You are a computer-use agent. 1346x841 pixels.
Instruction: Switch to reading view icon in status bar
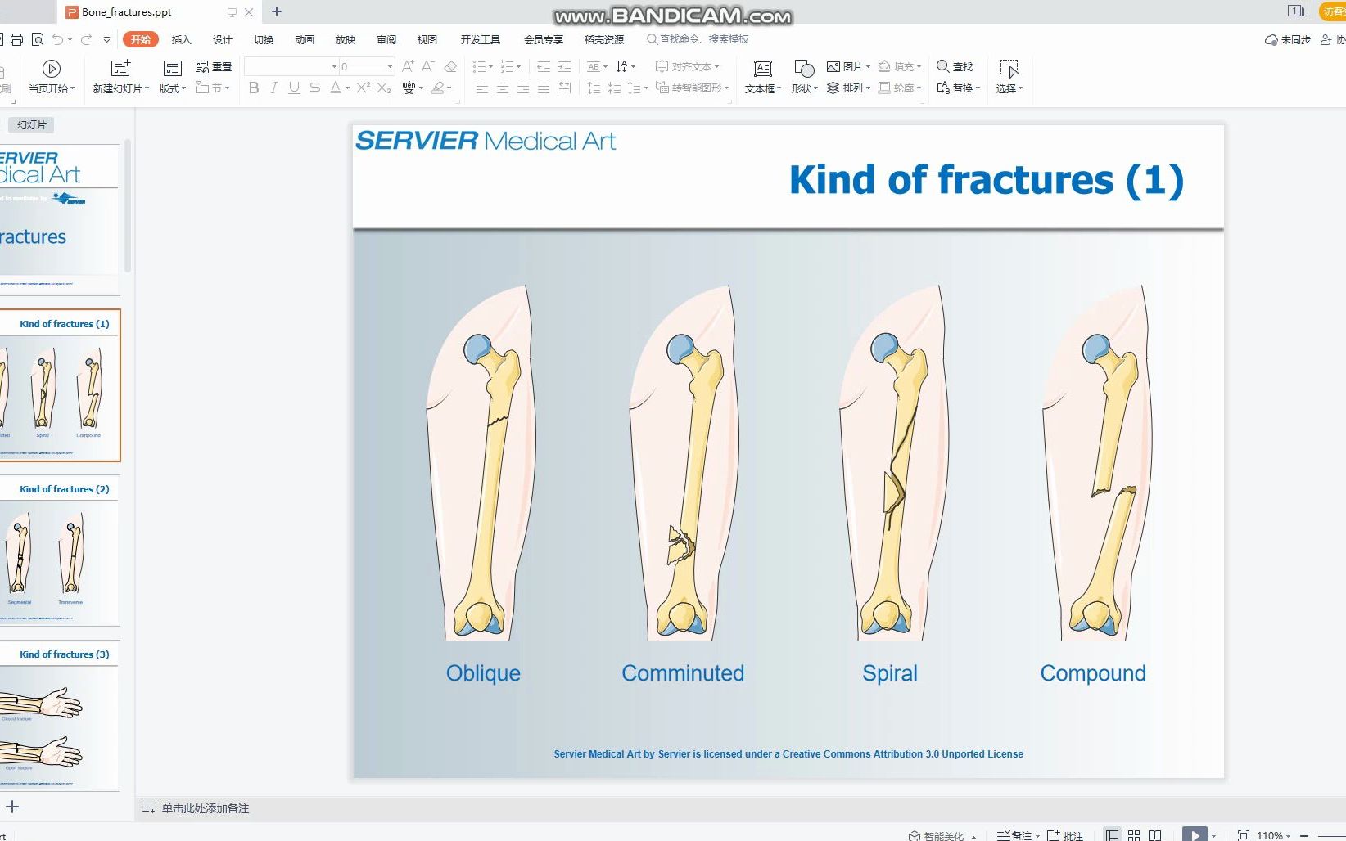coord(1155,835)
